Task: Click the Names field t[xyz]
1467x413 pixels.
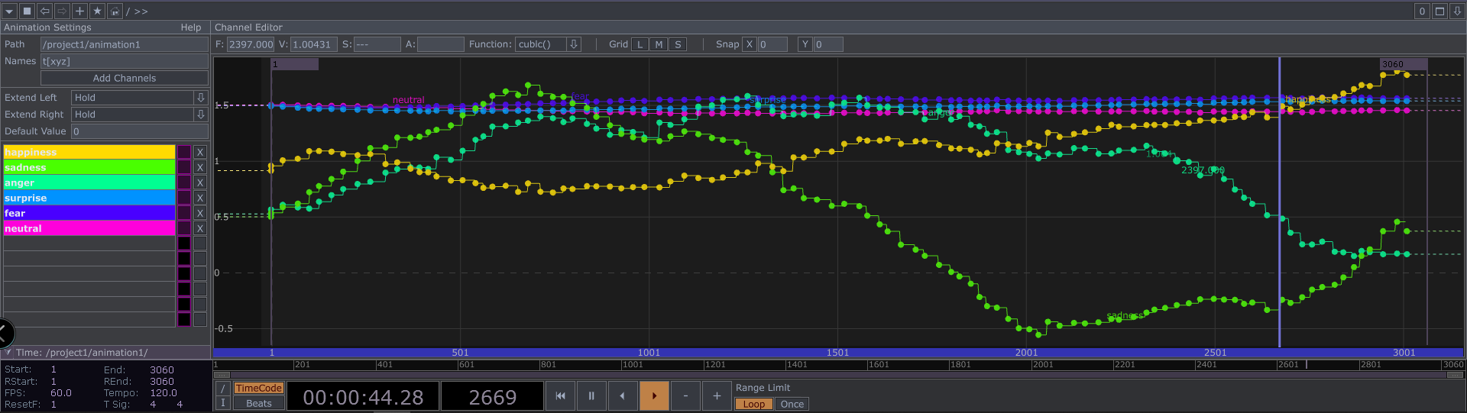Action: [125, 61]
